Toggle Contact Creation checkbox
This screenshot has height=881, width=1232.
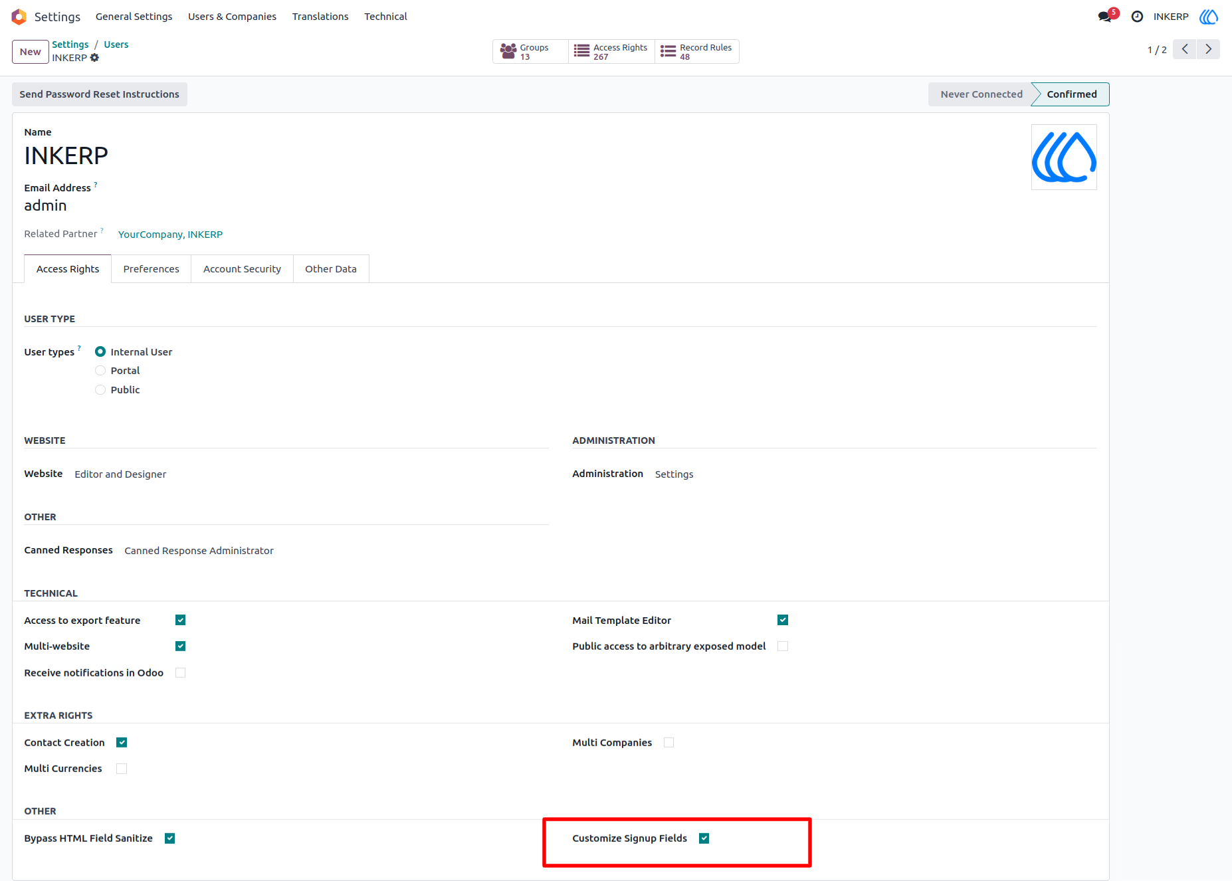point(122,742)
